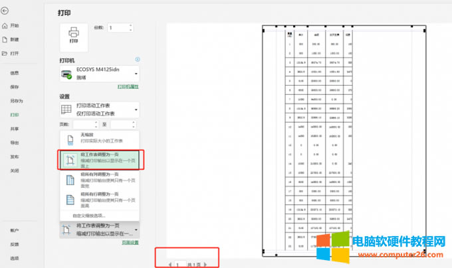Choose 将工作表调整为一页 fit sheet option
This screenshot has height=268, width=452.
coord(100,160)
